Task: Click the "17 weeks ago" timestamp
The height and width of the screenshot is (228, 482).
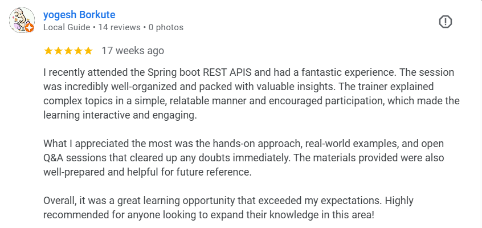Action: pos(133,51)
